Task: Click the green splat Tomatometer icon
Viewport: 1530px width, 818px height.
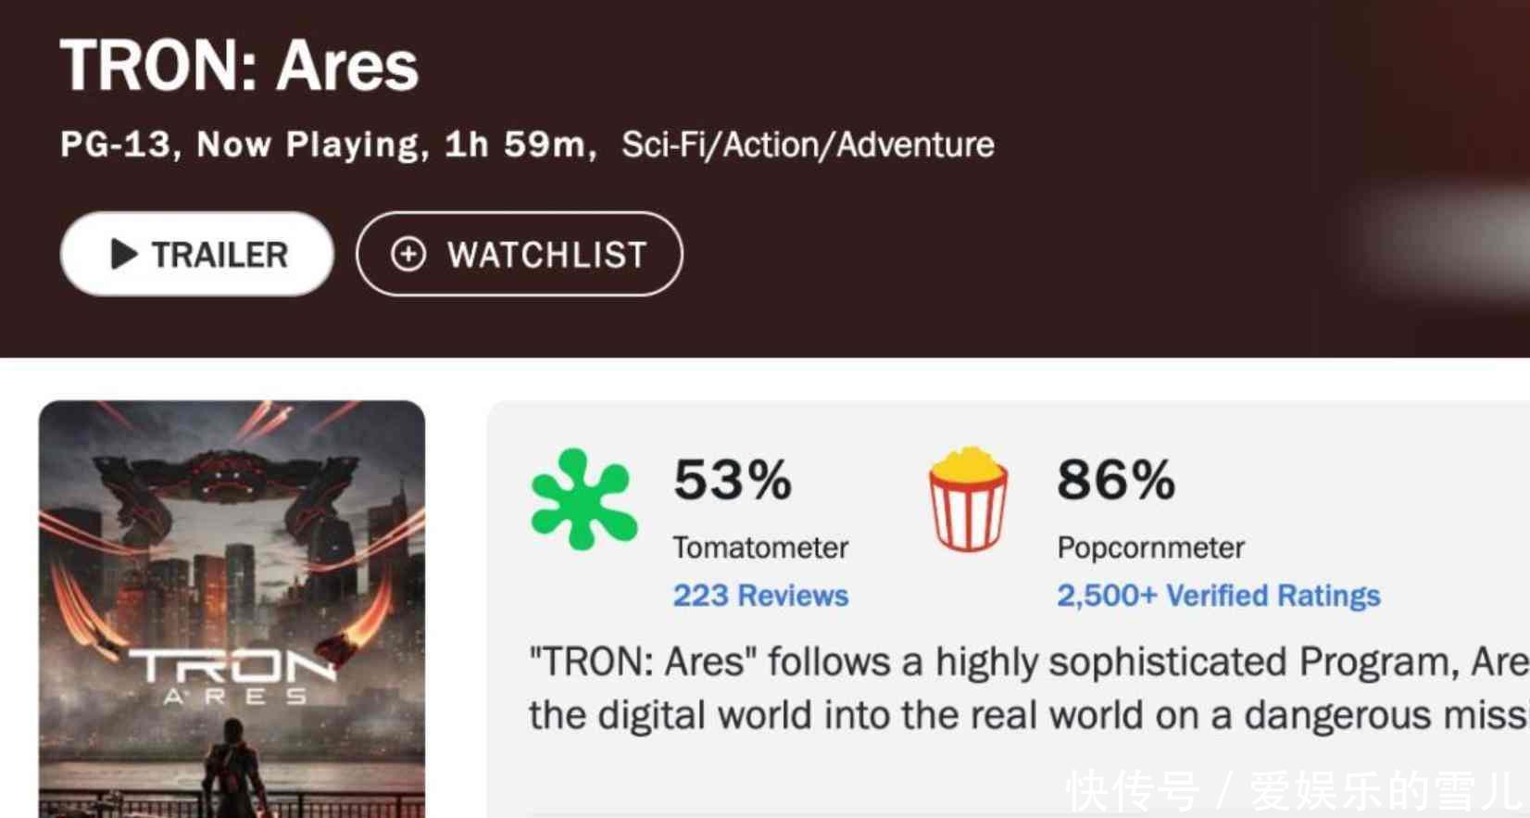Action: click(583, 500)
